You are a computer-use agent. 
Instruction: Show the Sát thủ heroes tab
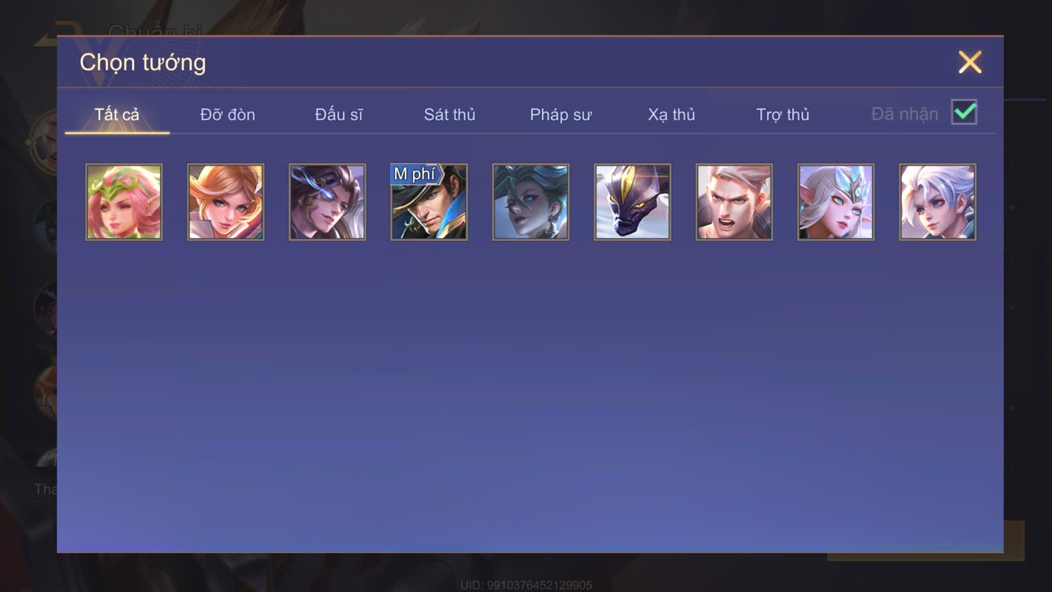[450, 115]
